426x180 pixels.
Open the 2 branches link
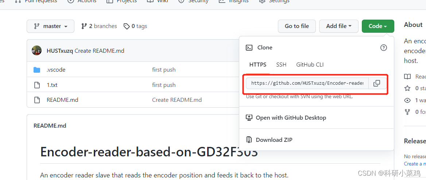point(99,26)
